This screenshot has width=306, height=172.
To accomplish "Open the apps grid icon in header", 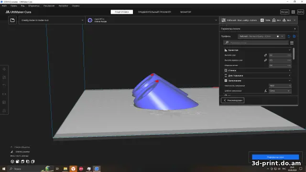I will click(x=293, y=12).
